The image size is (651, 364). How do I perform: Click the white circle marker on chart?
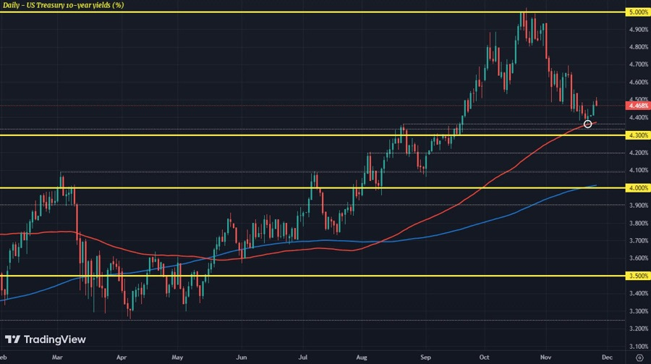(x=587, y=124)
